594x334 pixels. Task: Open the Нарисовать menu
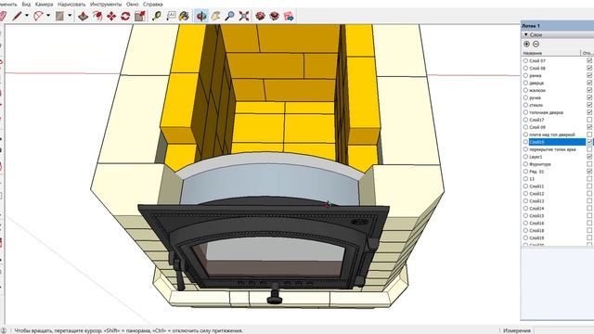(71, 4)
